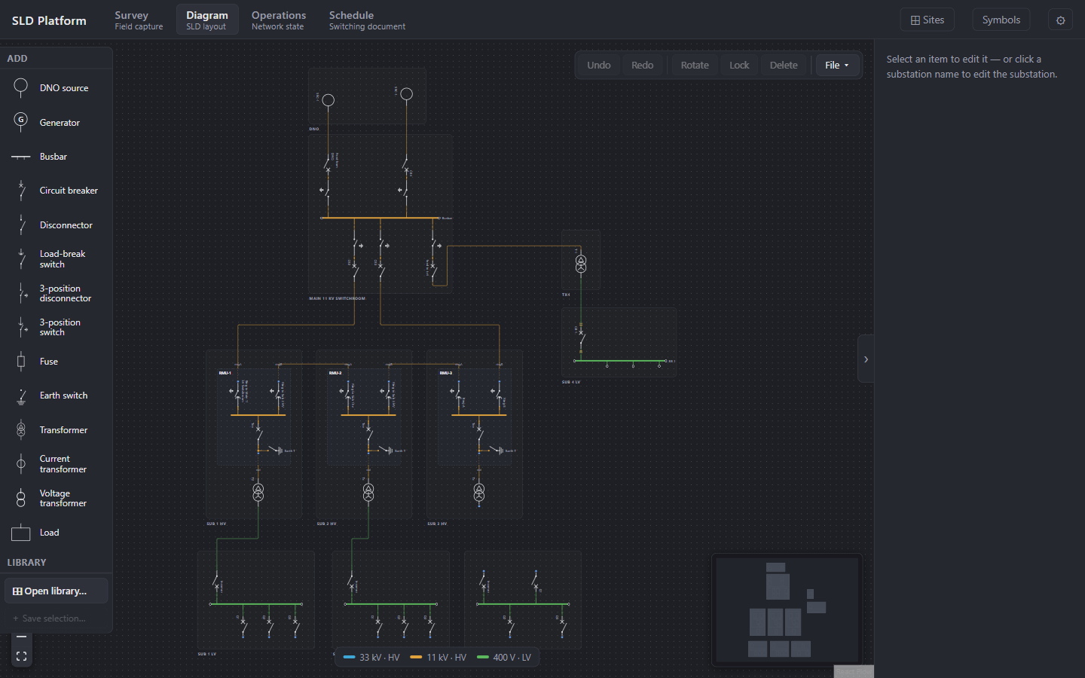Switch to the Schedule tab
The image size is (1085, 678).
(x=367, y=20)
